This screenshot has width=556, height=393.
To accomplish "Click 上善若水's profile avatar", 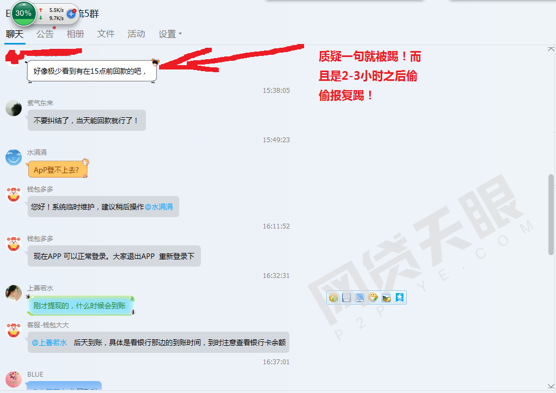I will (14, 293).
